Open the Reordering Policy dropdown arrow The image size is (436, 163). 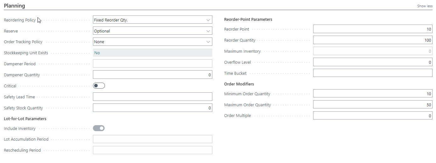pyautogui.click(x=208, y=20)
